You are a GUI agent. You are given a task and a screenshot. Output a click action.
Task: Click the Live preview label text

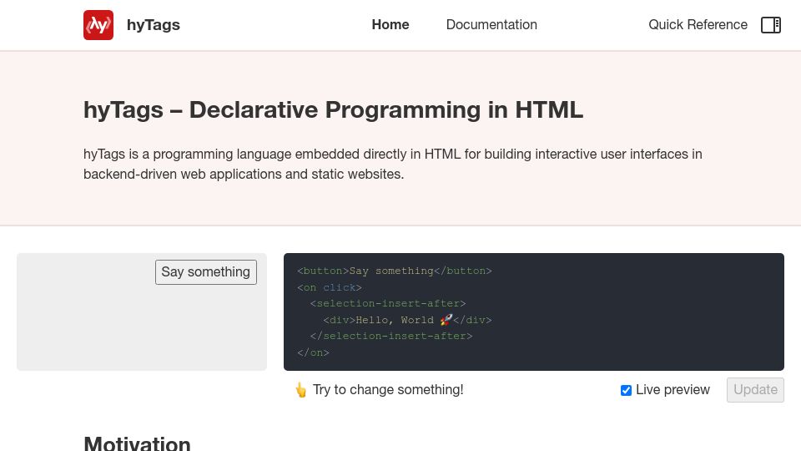click(x=673, y=390)
